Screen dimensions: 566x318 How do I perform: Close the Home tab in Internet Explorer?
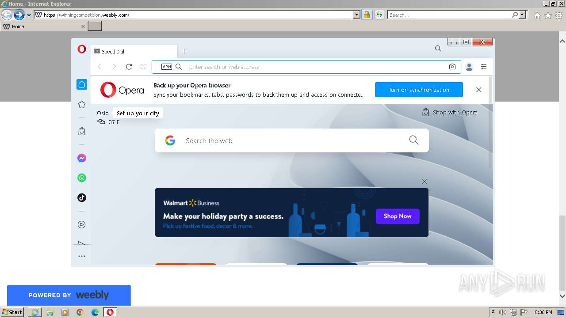click(83, 26)
